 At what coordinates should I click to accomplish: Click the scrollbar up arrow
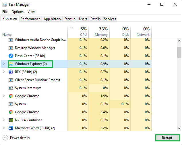pos(179,41)
